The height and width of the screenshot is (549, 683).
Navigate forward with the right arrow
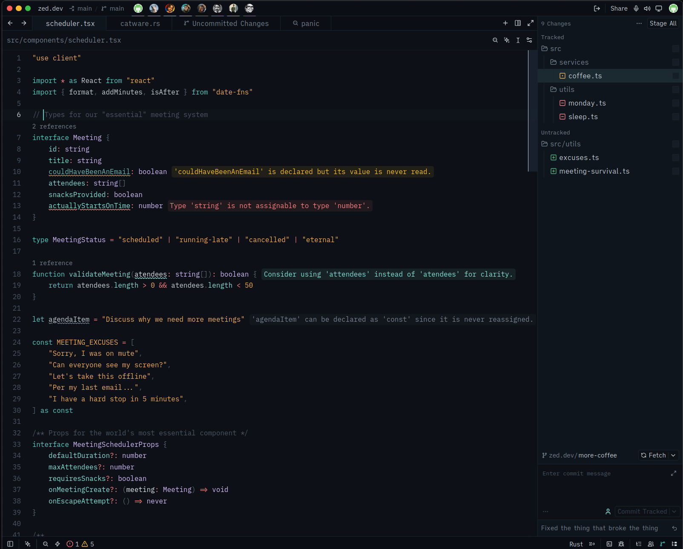pos(24,23)
